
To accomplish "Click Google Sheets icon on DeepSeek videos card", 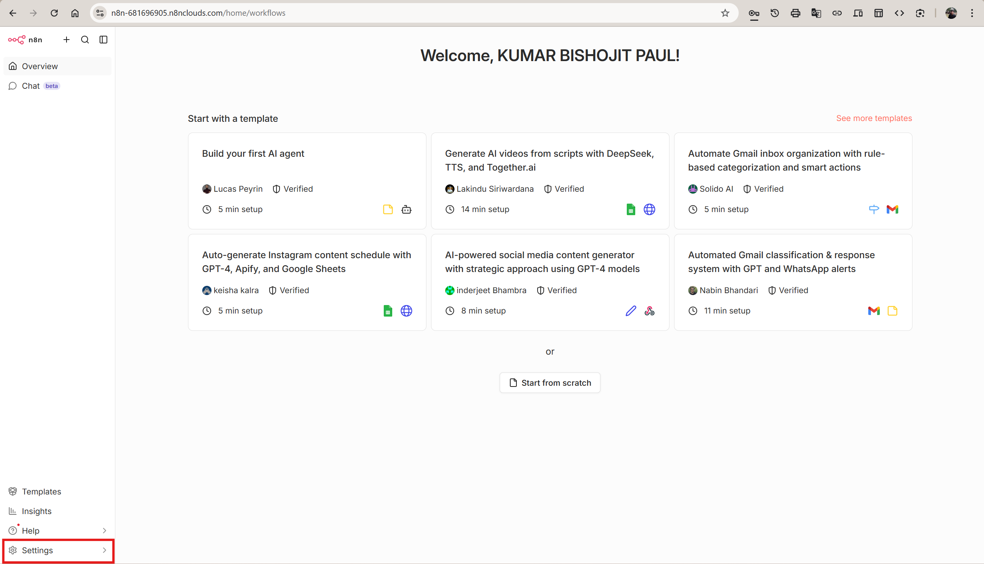I will tap(631, 209).
